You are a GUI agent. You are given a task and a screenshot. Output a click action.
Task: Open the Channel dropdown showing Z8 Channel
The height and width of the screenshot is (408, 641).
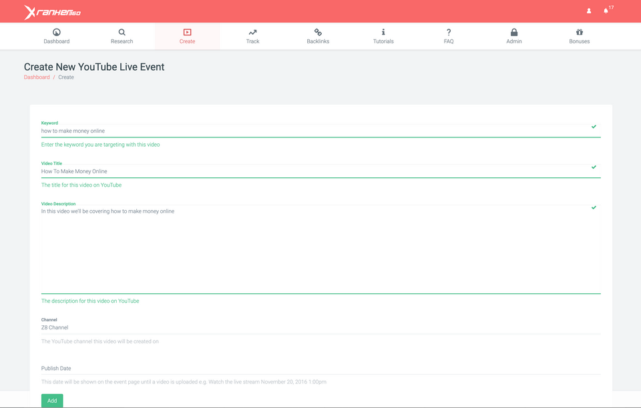(320, 327)
